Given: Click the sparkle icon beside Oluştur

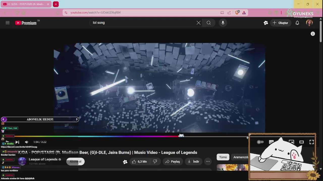Looking at the screenshot, I should click(x=266, y=23).
